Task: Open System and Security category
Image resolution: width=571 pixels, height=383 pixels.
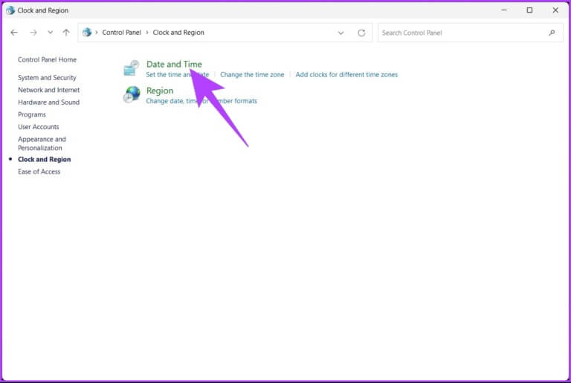Action: [x=47, y=77]
